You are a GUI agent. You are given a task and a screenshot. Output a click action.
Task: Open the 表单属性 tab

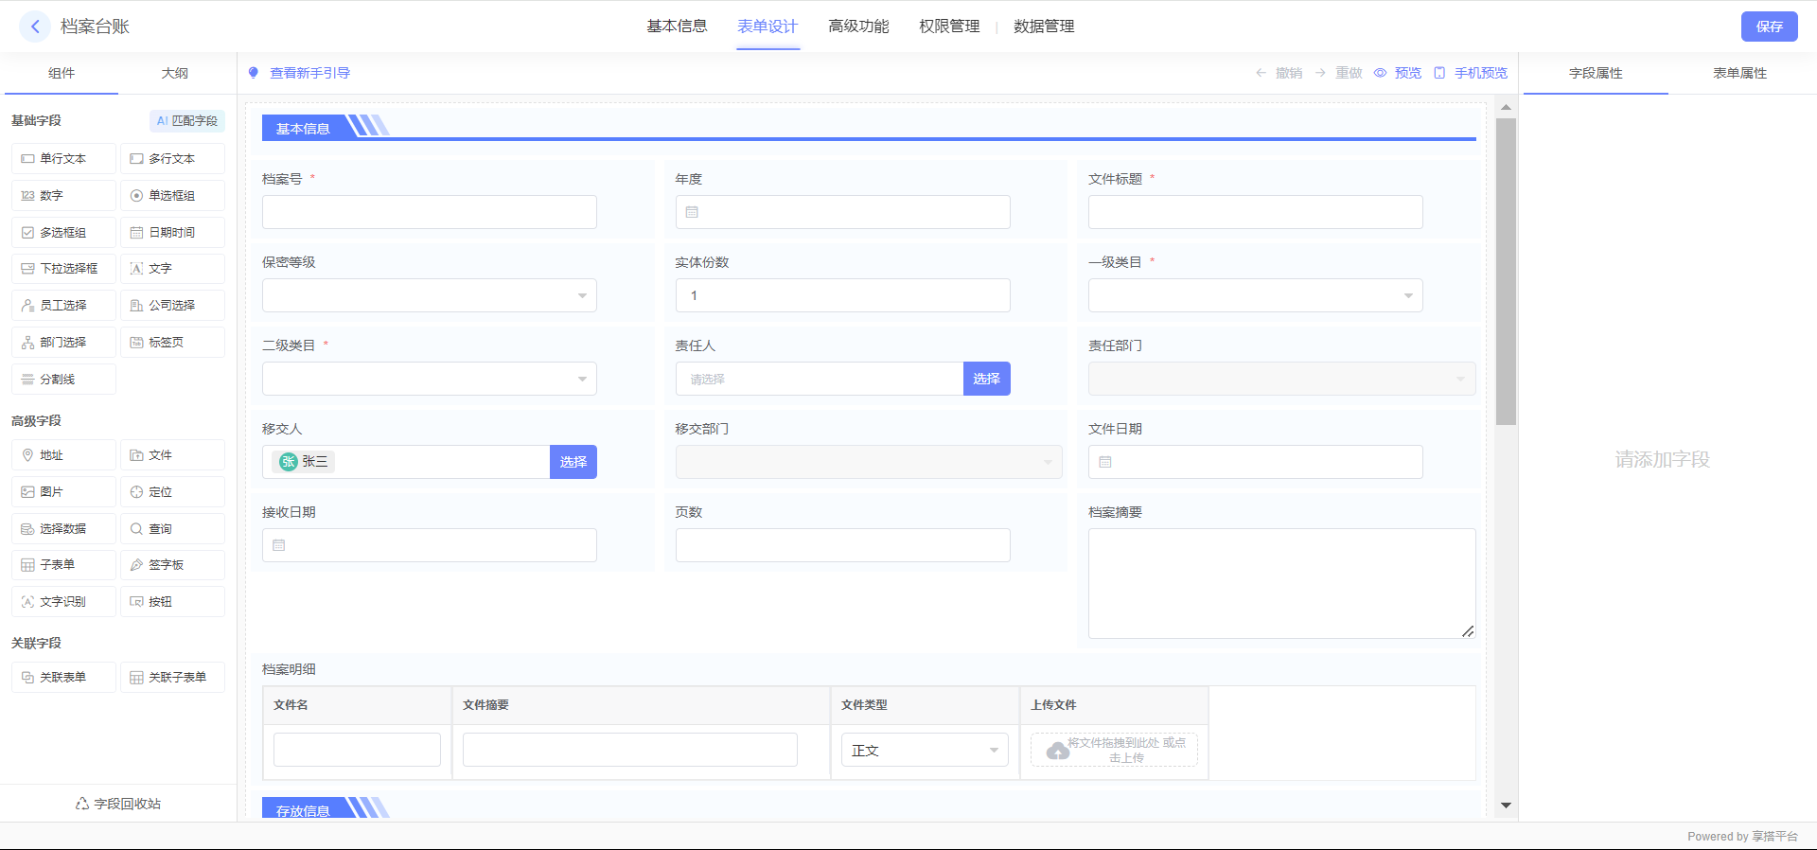pyautogui.click(x=1739, y=73)
